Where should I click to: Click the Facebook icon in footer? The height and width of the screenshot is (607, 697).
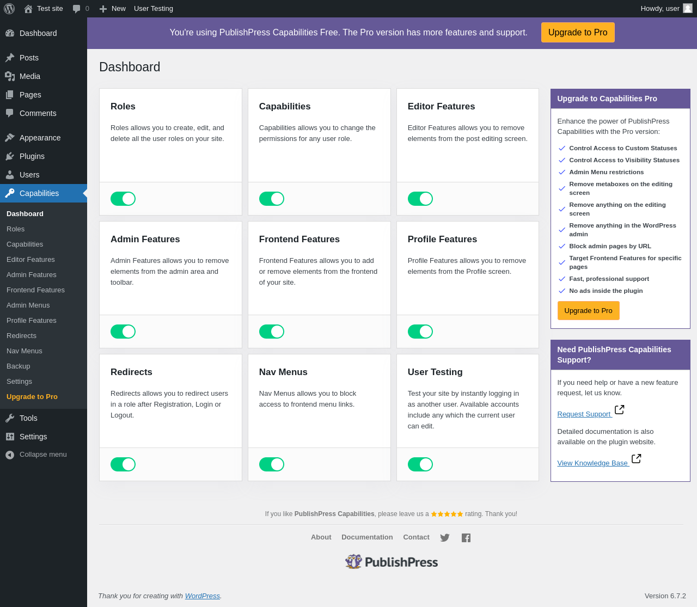466,538
